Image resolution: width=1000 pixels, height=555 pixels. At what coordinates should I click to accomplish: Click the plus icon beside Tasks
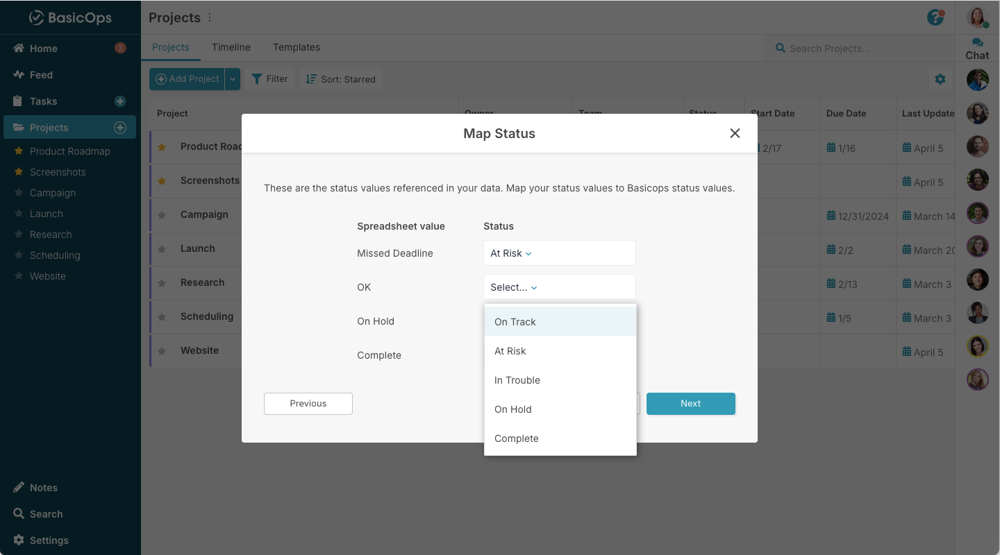119,101
